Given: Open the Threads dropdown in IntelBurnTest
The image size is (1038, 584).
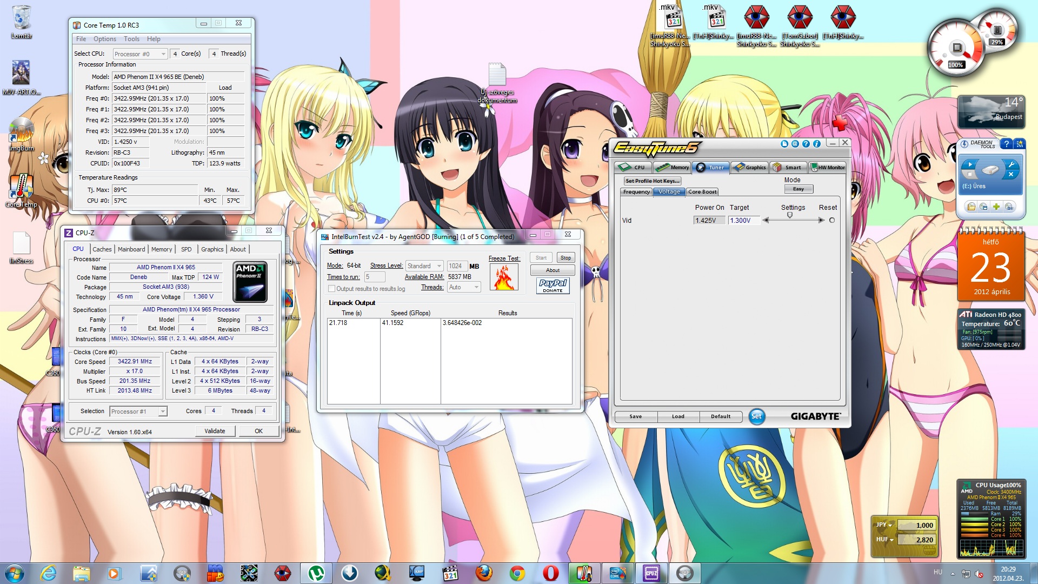Looking at the screenshot, I should [x=464, y=287].
